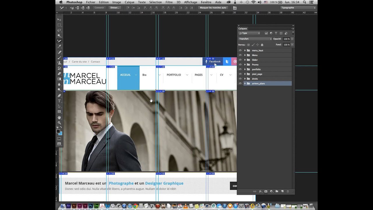Select the Path Selection tool
This screenshot has width=373, height=210.
(x=59, y=106)
